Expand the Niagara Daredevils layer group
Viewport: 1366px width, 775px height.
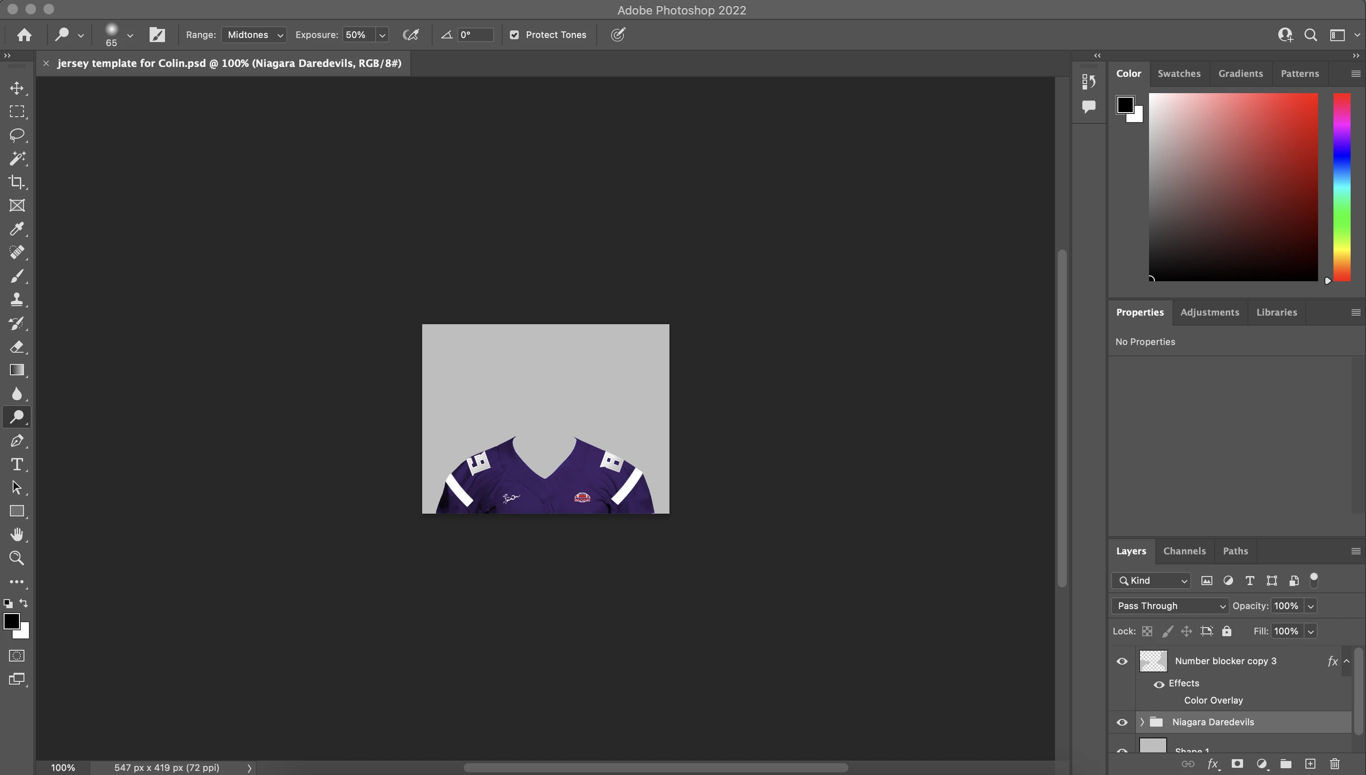coord(1142,722)
